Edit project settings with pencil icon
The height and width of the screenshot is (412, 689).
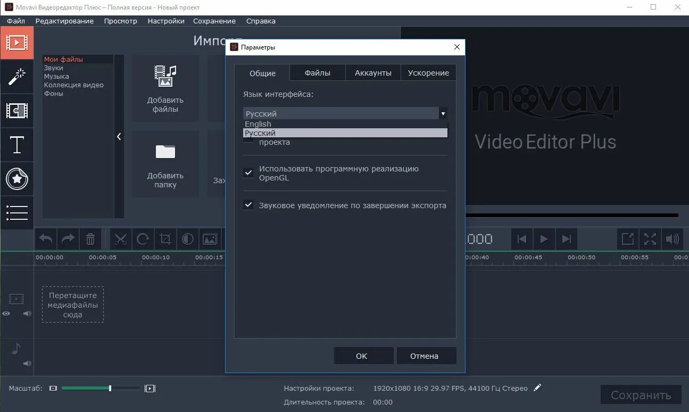point(537,388)
